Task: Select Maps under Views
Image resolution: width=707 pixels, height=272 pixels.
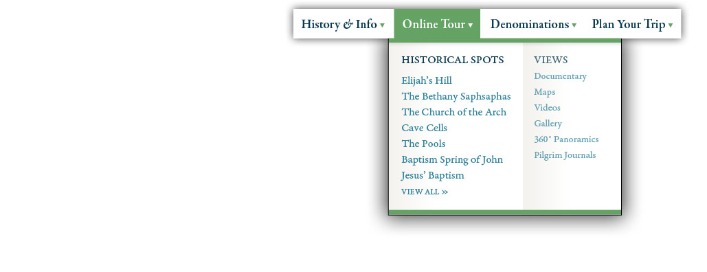Action: [545, 92]
